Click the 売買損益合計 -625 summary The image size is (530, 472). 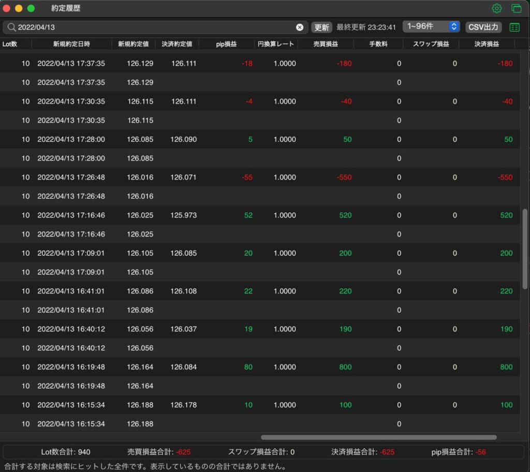[x=159, y=452]
